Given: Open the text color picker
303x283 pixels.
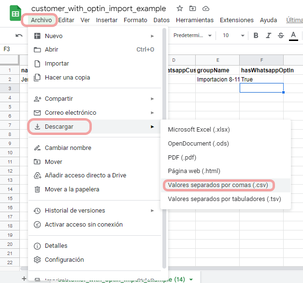Looking at the screenshot, I should click(x=293, y=36).
